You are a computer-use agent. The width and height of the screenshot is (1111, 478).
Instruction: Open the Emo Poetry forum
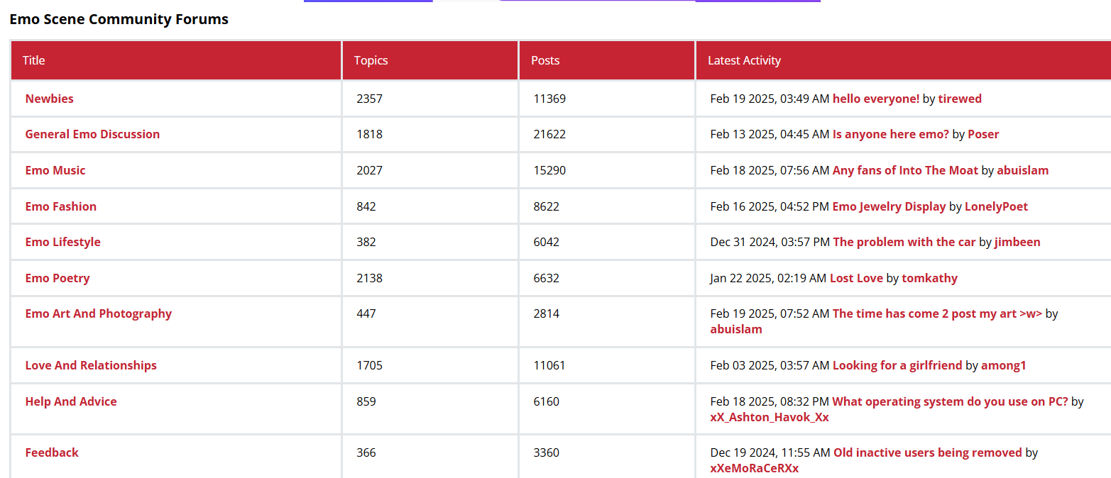tap(58, 278)
